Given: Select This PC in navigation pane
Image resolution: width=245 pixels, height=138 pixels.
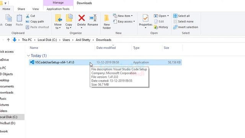Looking at the screenshot, I should [3, 68].
